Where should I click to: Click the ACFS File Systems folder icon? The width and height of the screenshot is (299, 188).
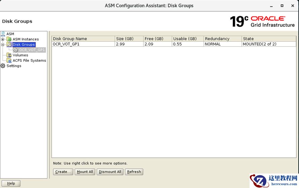point(9,60)
